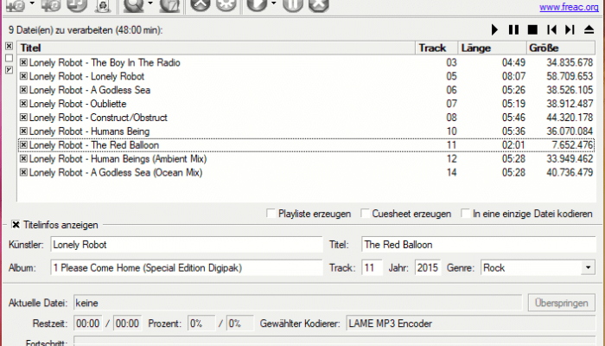The width and height of the screenshot is (605, 346).
Task: Select row Lonely Robot - Humans Being
Action: (306, 131)
